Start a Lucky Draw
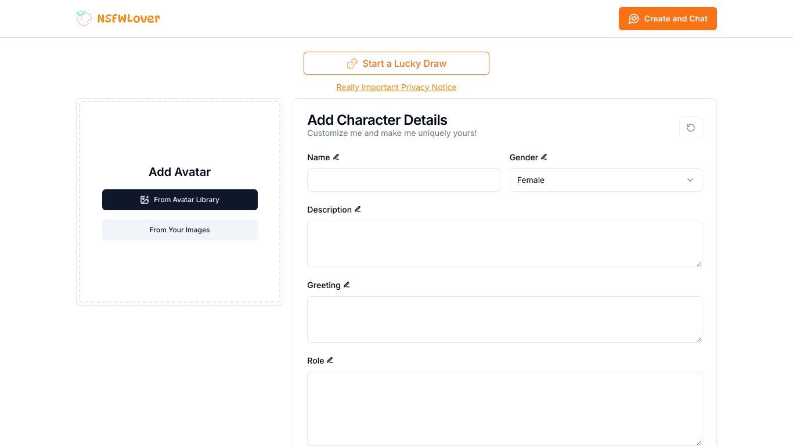793x446 pixels. 396,63
